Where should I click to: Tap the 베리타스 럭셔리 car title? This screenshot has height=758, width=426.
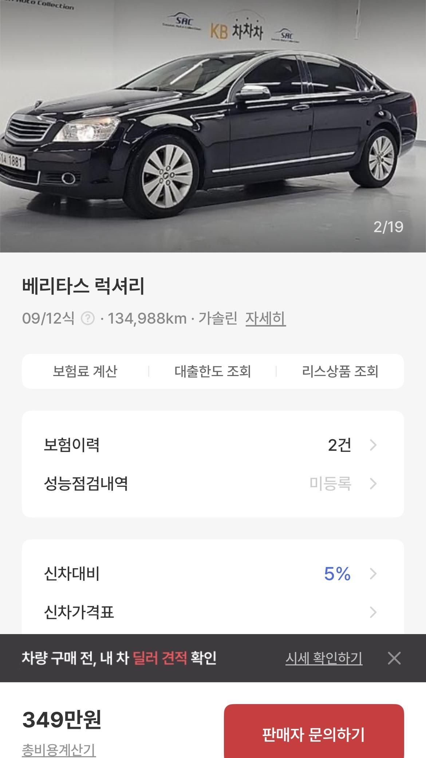coord(83,286)
